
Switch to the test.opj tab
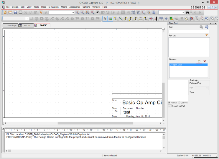click(x=26, y=25)
